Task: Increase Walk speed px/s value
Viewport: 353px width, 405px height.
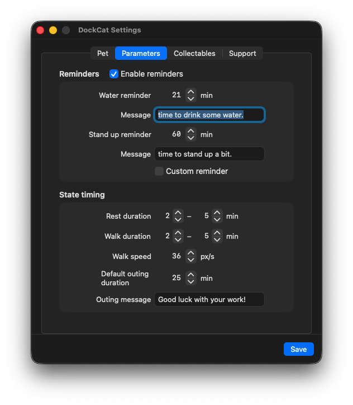Action: point(191,253)
